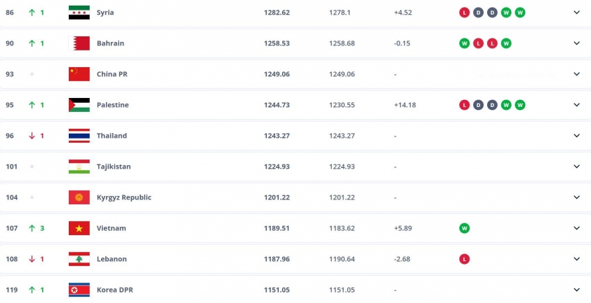Click the Korea DPR flag icon
The height and width of the screenshot is (303, 591).
click(79, 290)
